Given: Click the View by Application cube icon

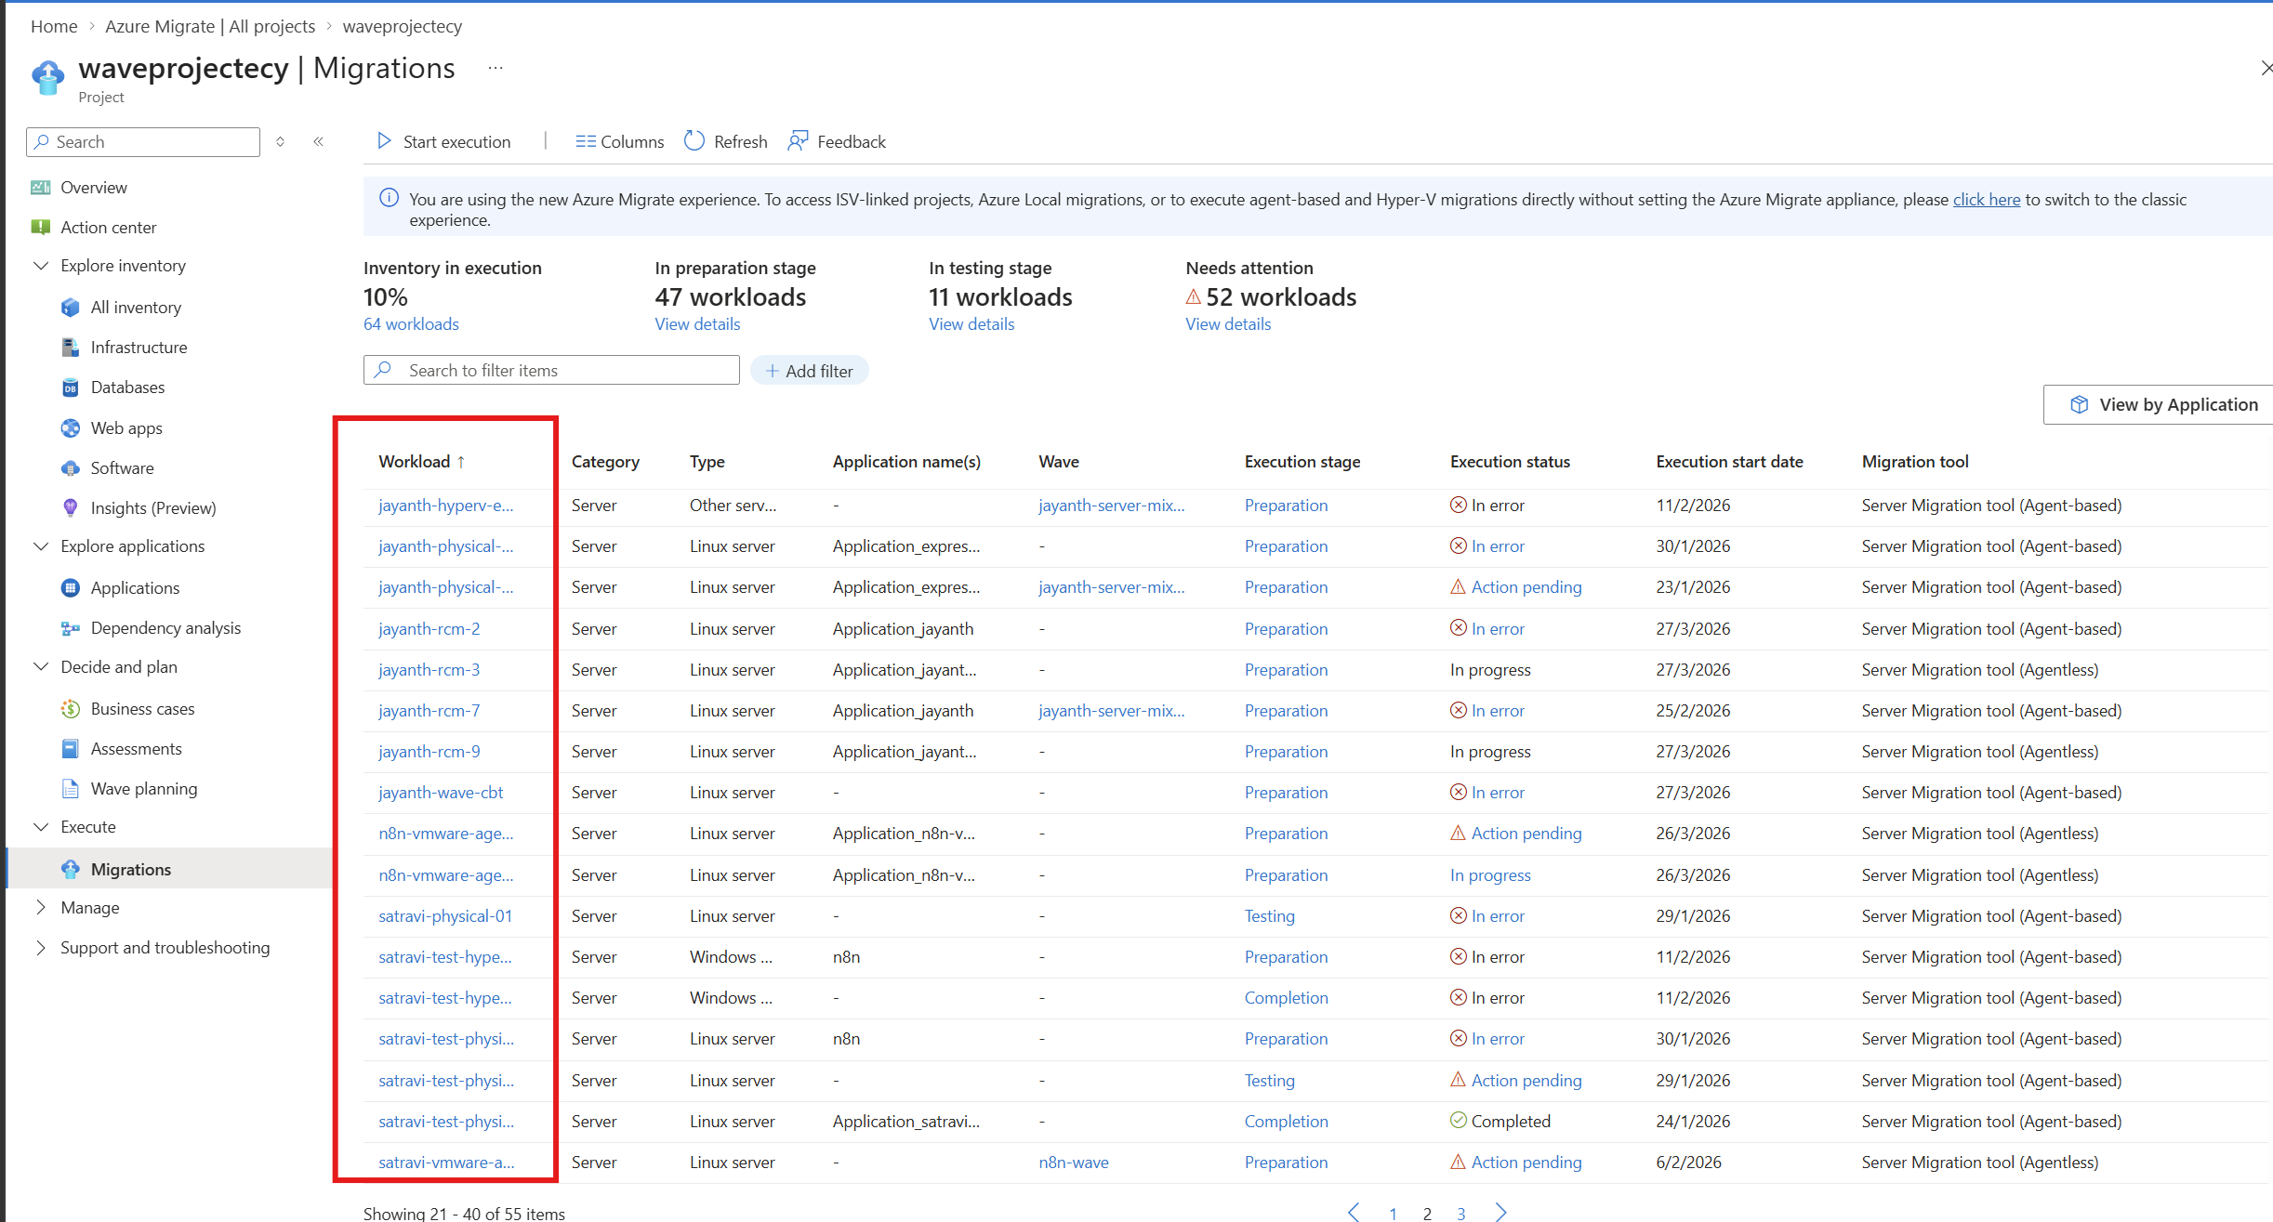Looking at the screenshot, I should pos(2080,405).
